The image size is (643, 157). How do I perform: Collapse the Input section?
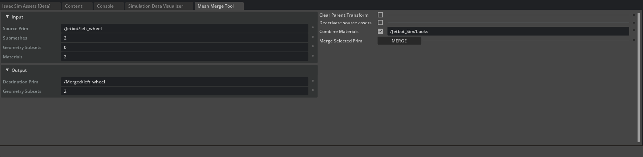point(7,17)
